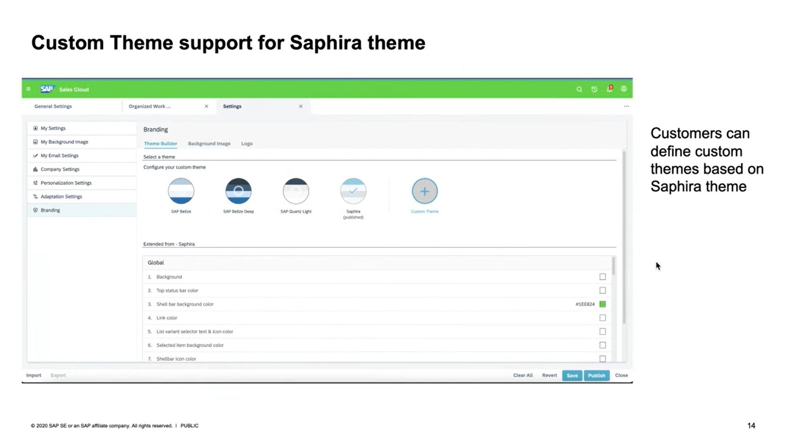Click 'Shell bar background color' row text
The image size is (787, 440).
tap(185, 304)
